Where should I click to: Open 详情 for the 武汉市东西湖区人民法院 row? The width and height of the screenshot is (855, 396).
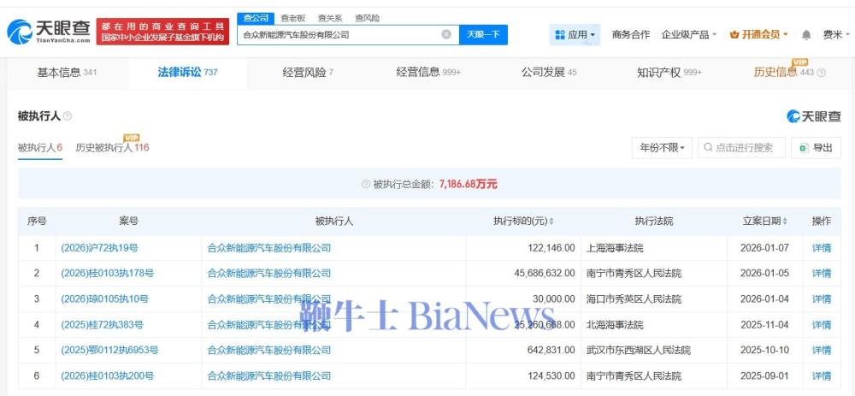pyautogui.click(x=821, y=350)
